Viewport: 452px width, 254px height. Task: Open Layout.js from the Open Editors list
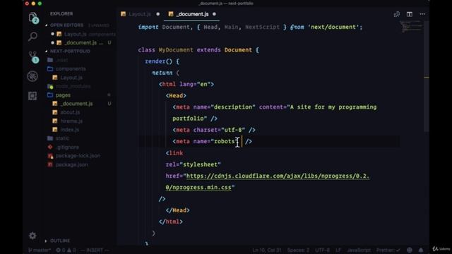pos(76,34)
